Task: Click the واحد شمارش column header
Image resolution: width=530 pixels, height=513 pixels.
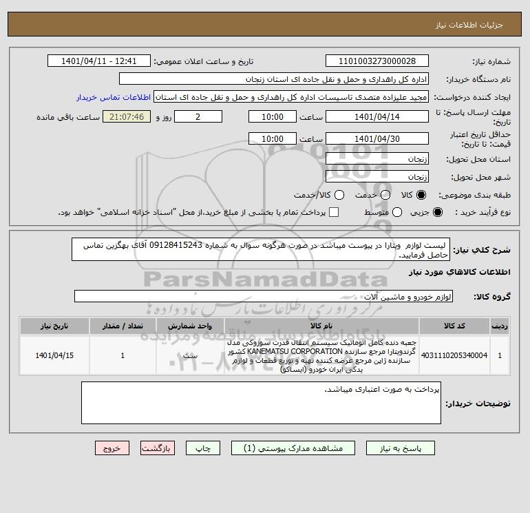Action: click(190, 326)
